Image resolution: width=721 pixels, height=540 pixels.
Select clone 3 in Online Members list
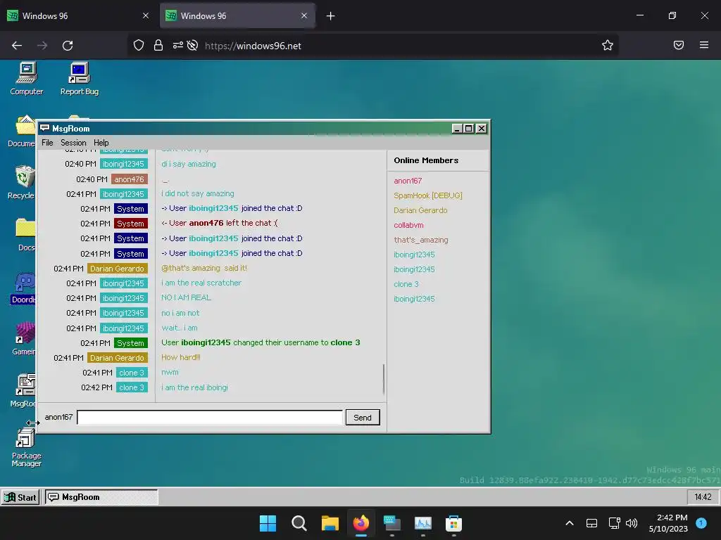[x=406, y=284]
